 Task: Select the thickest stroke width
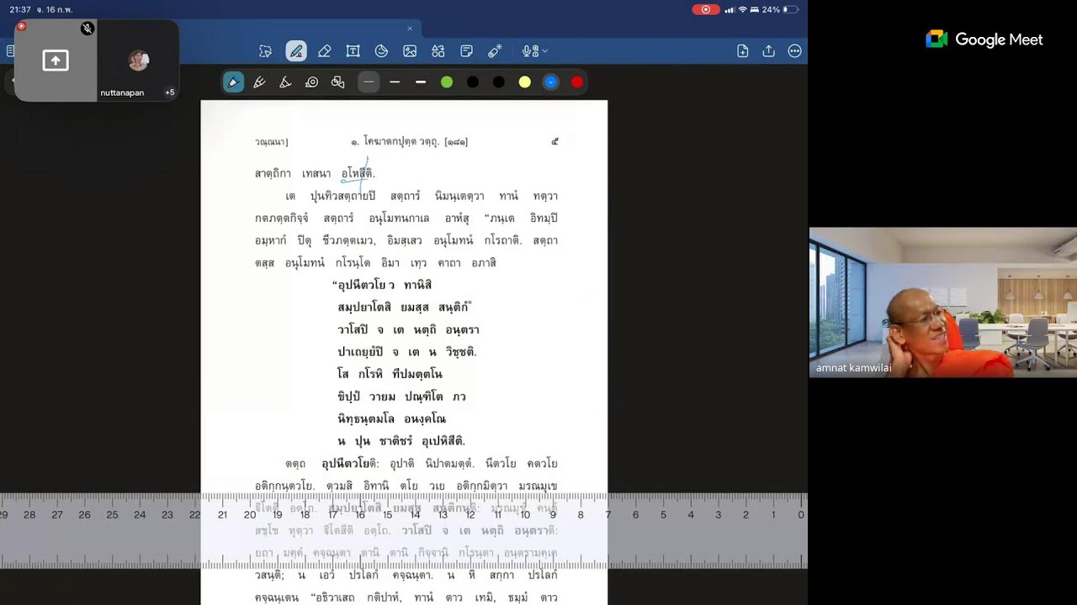[x=421, y=82]
